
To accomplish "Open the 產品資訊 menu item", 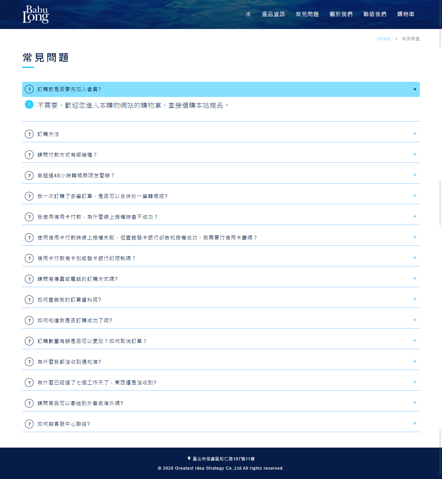I will pyautogui.click(x=273, y=14).
